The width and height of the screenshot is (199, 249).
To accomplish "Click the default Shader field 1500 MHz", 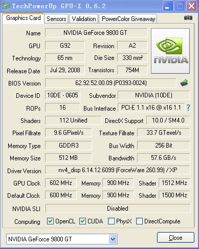I will tap(174, 195).
